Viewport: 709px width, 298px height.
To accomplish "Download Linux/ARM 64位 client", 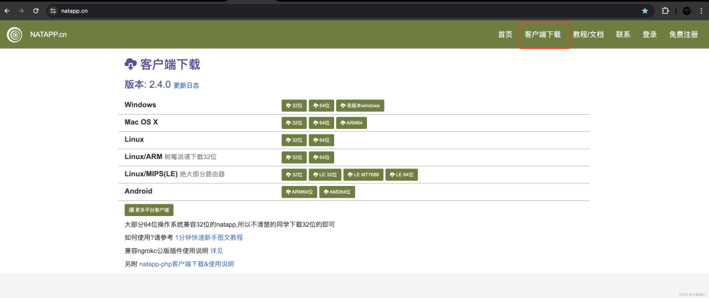I will point(321,157).
